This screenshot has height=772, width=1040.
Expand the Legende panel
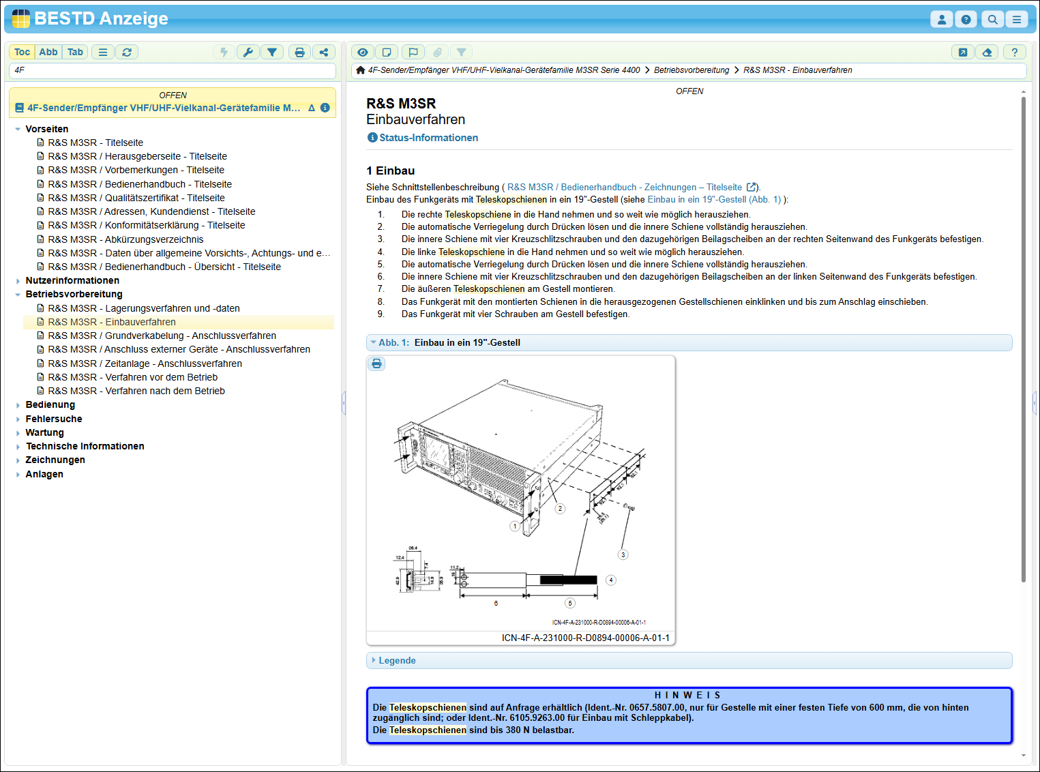[x=689, y=660]
